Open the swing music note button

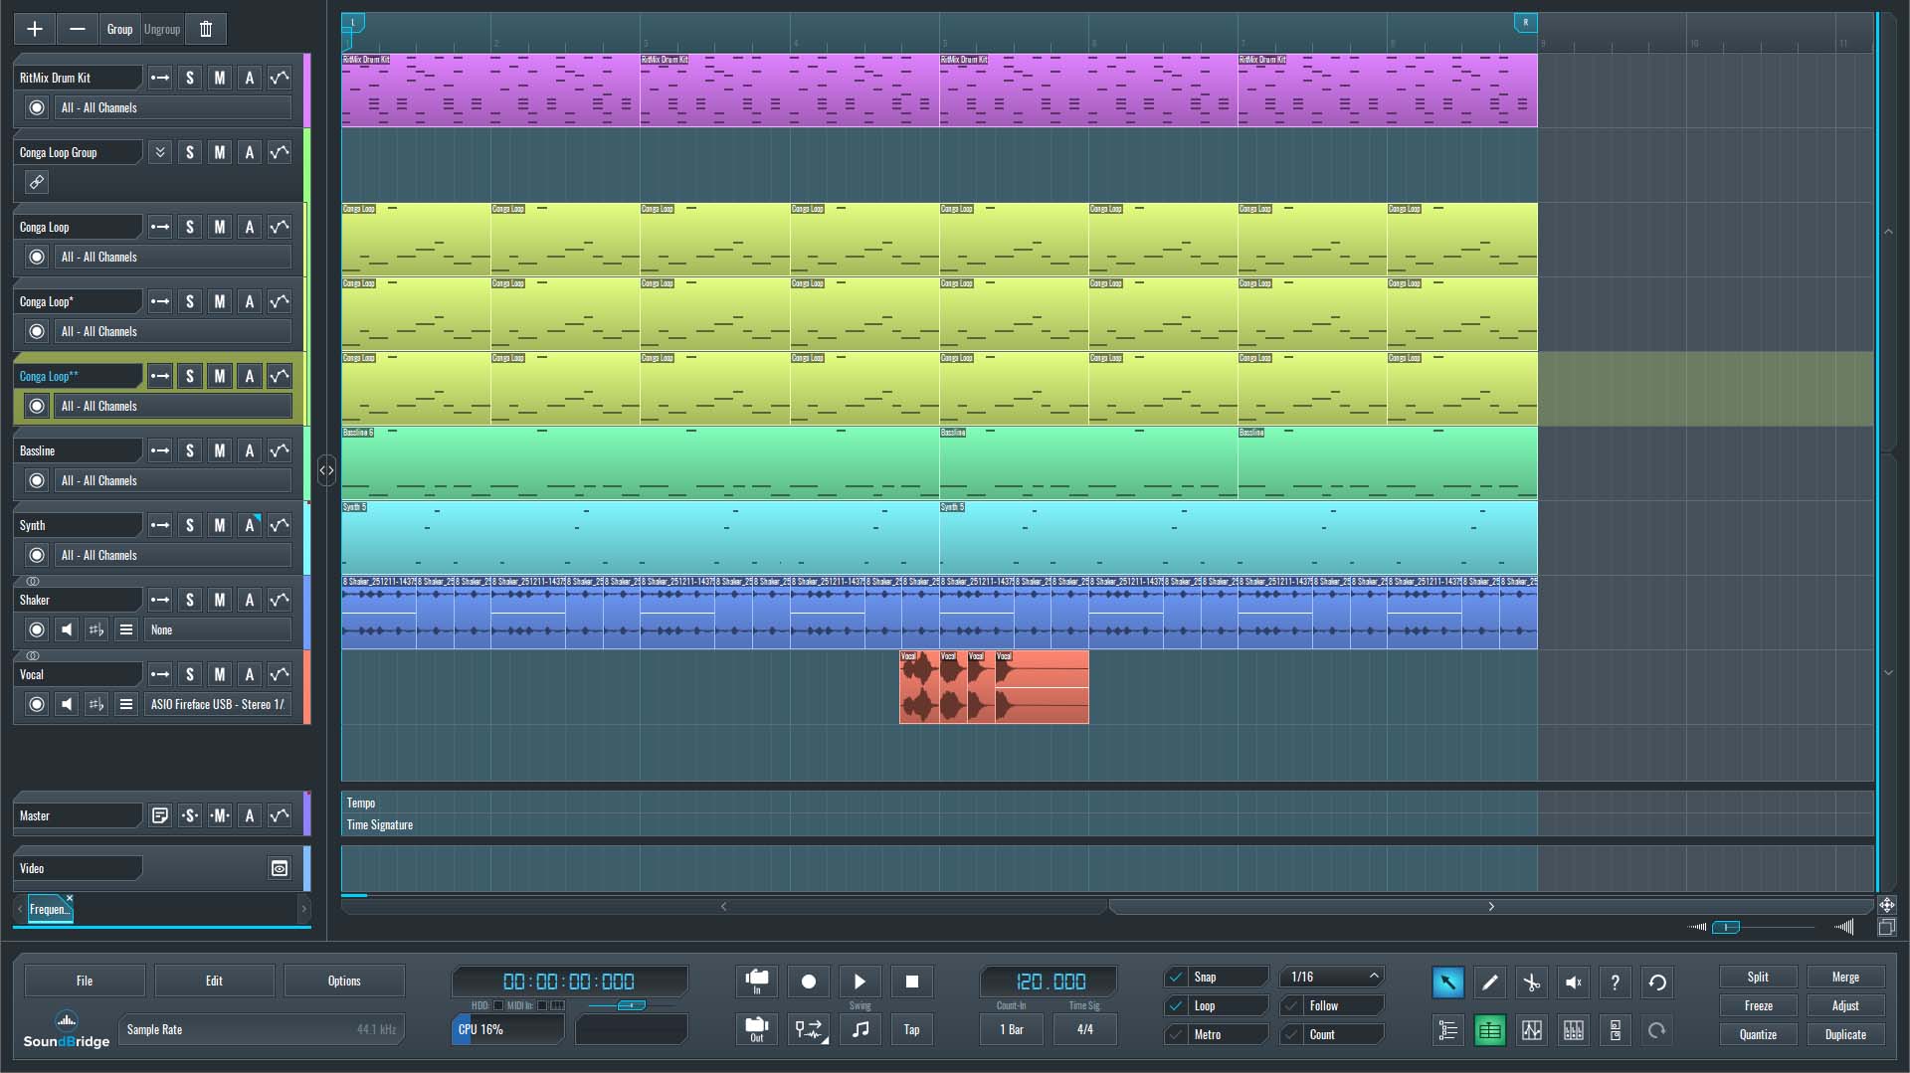click(x=860, y=1029)
